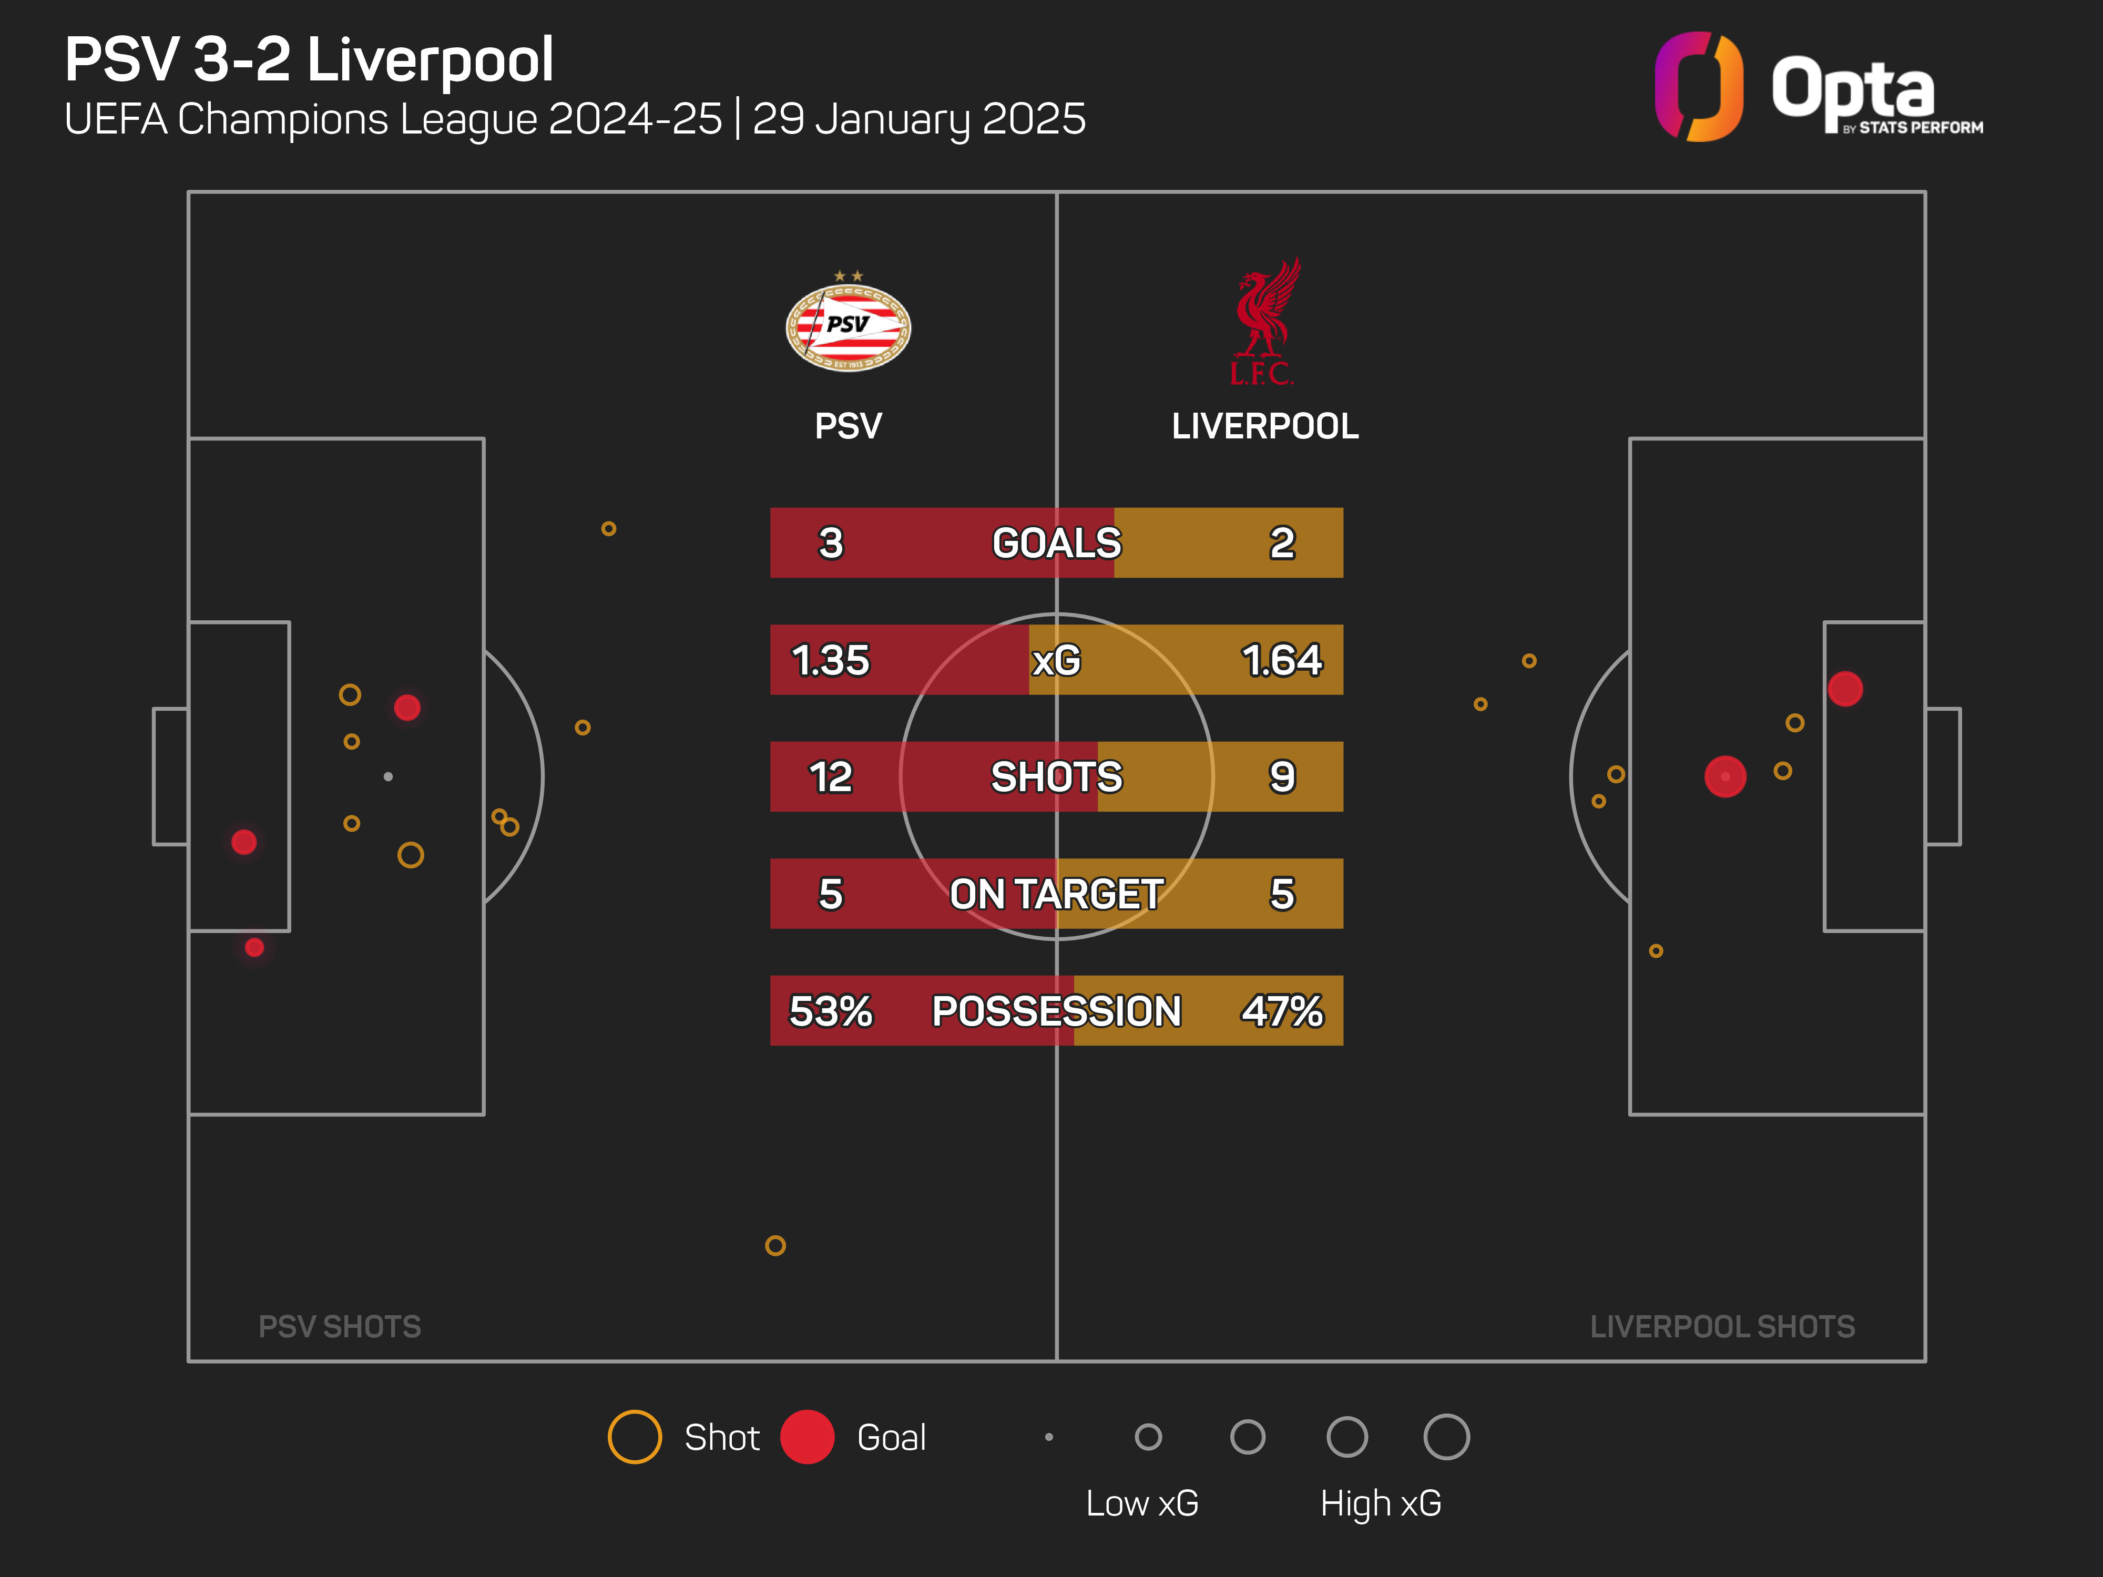Select the SHOTS stat bar

[1056, 776]
